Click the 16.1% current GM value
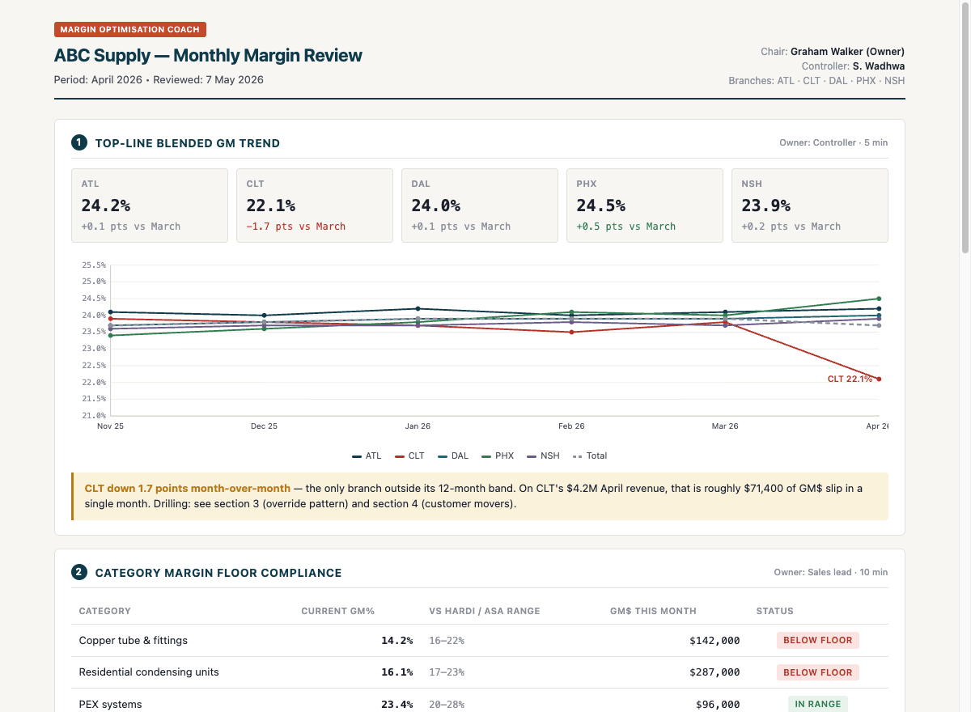 (x=397, y=672)
